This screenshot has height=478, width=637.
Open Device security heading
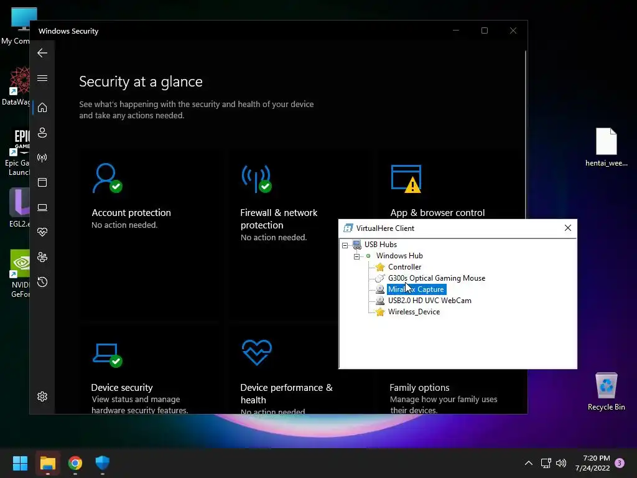[x=122, y=387]
